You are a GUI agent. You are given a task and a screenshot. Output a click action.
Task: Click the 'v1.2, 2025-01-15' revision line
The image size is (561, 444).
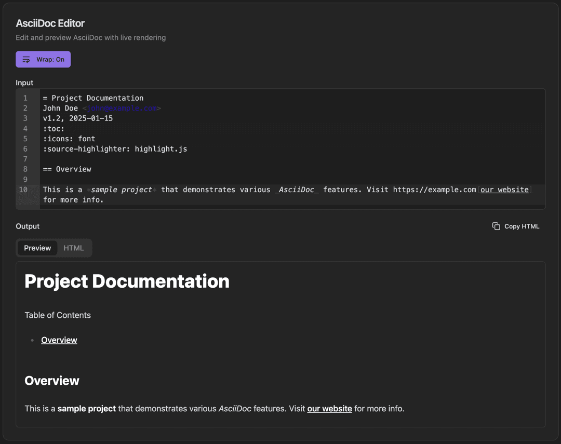77,118
